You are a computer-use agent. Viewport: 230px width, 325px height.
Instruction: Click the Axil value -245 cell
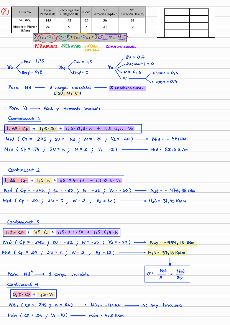48,20
